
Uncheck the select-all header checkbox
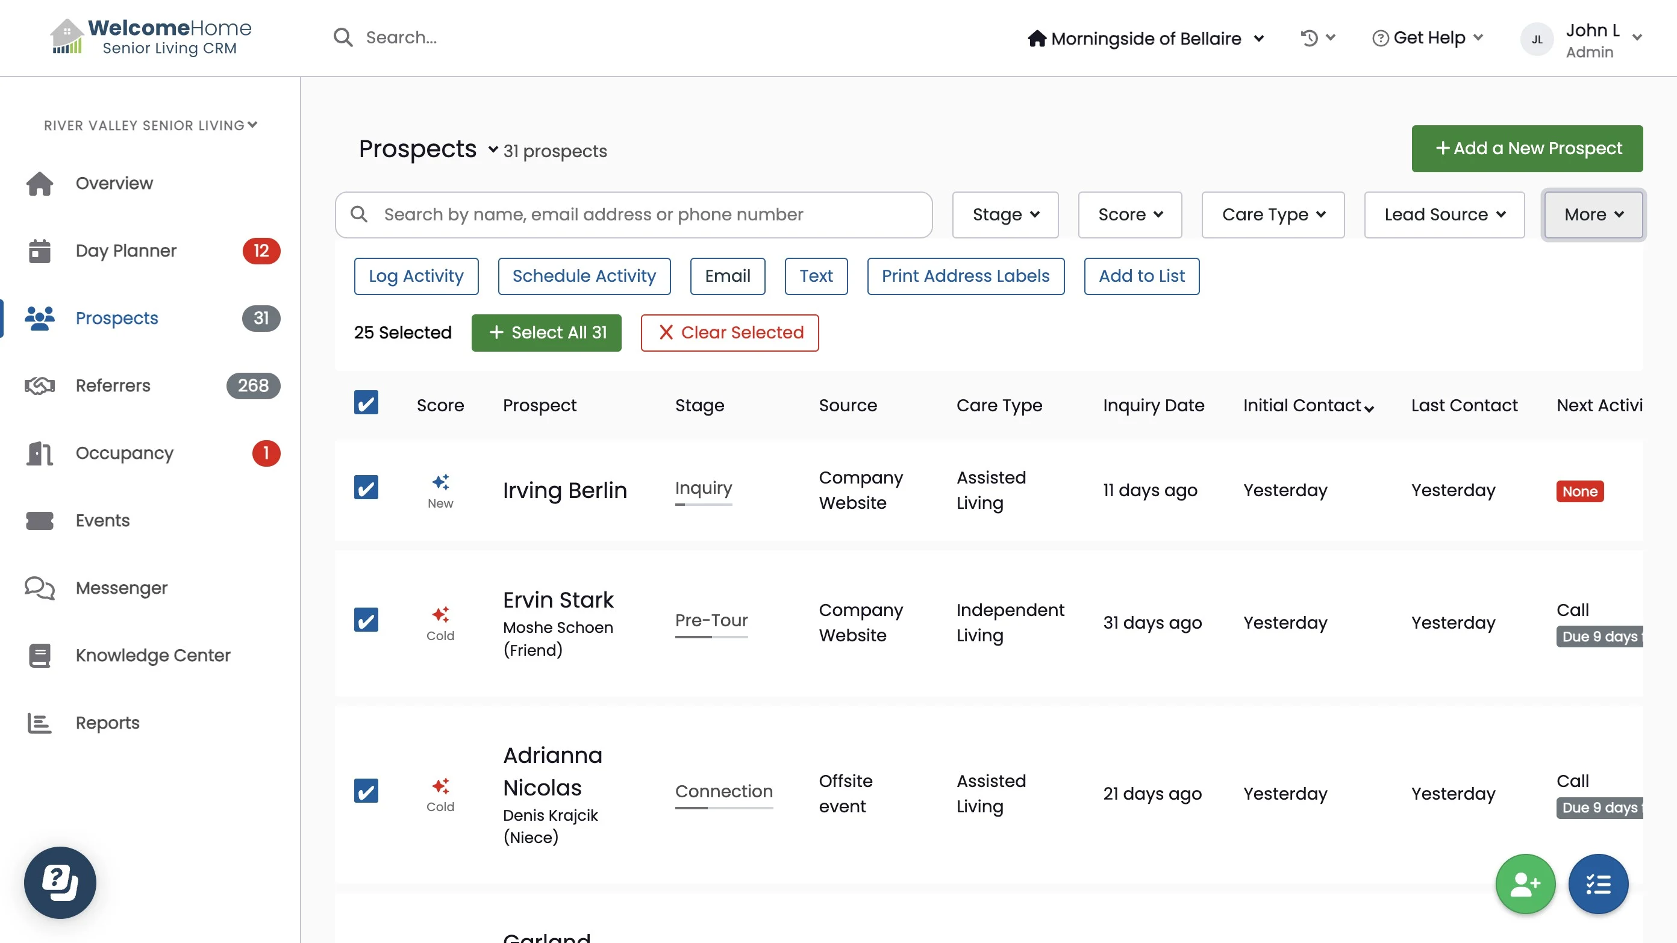pyautogui.click(x=366, y=403)
